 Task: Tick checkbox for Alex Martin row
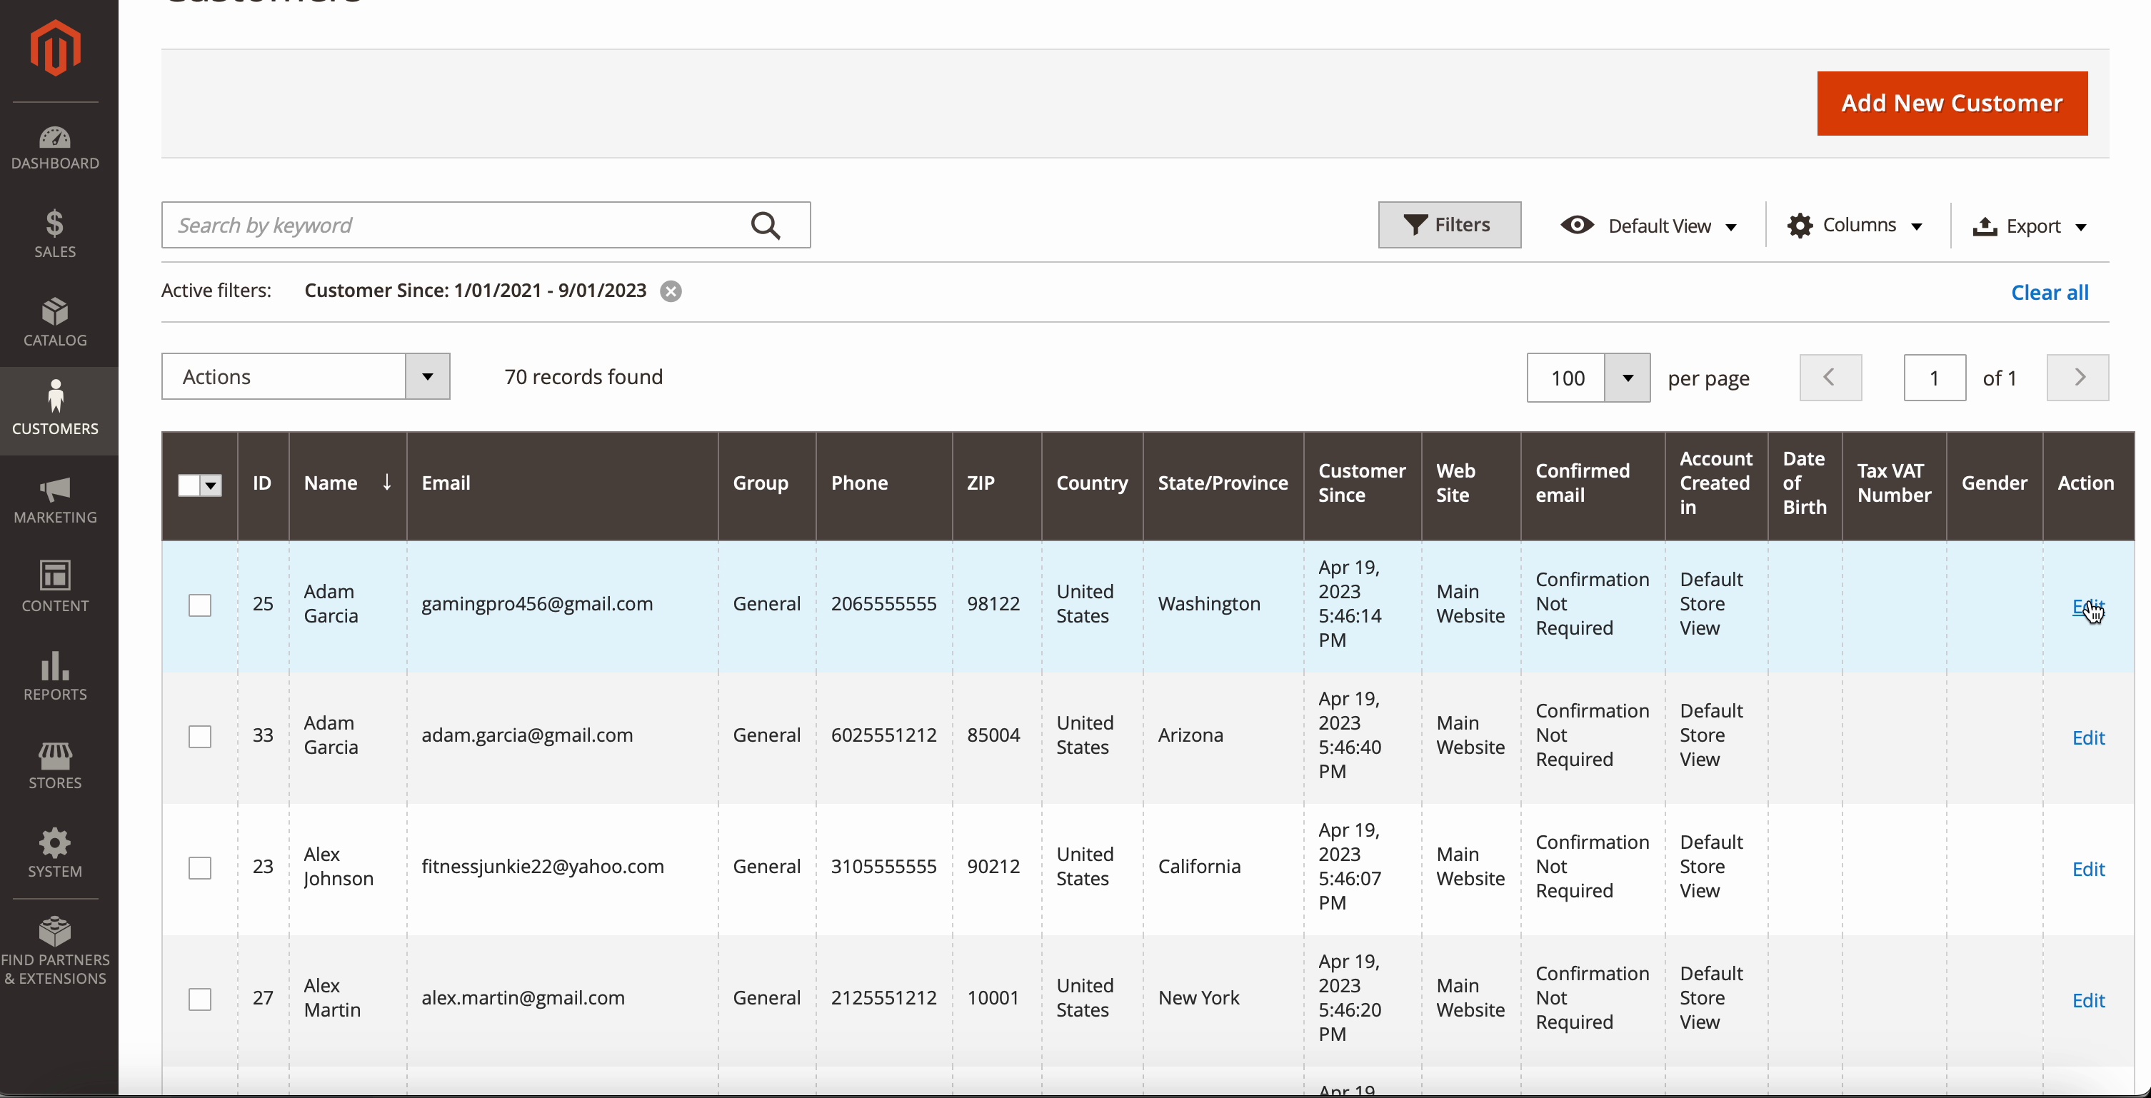click(x=199, y=999)
